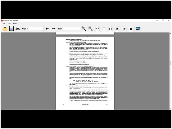172x129 pixels.
Task: Print the document using printer icon
Action: [x=18, y=29]
